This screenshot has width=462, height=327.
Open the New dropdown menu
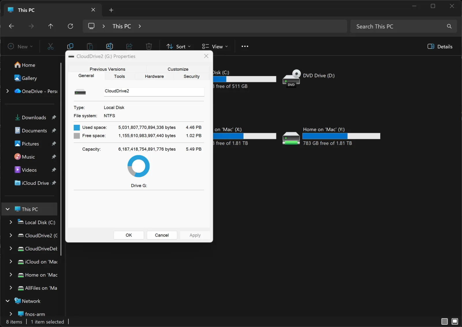pos(20,47)
